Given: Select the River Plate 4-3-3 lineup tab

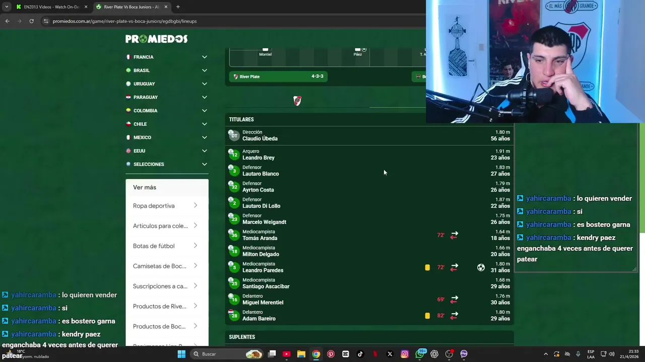Looking at the screenshot, I should (x=279, y=76).
